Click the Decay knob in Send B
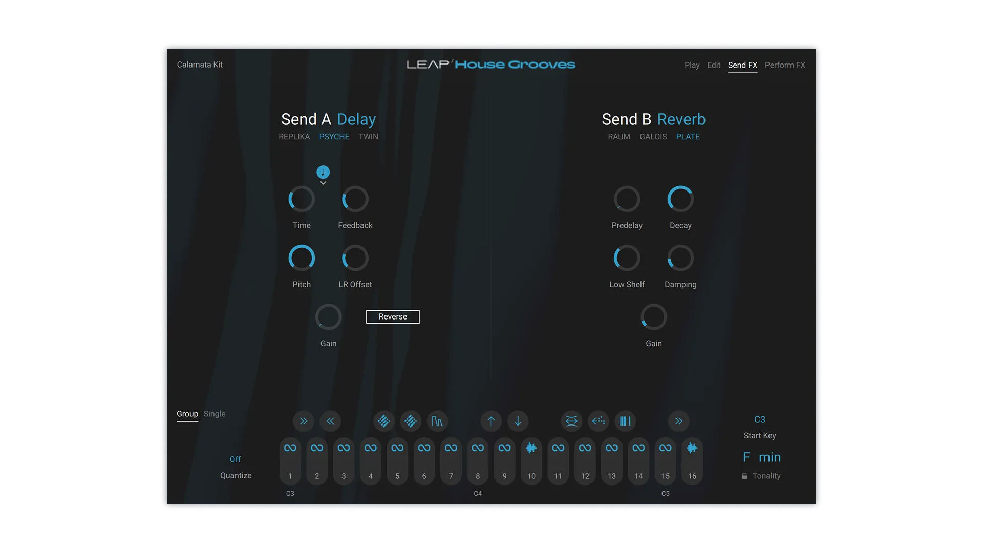 point(680,199)
